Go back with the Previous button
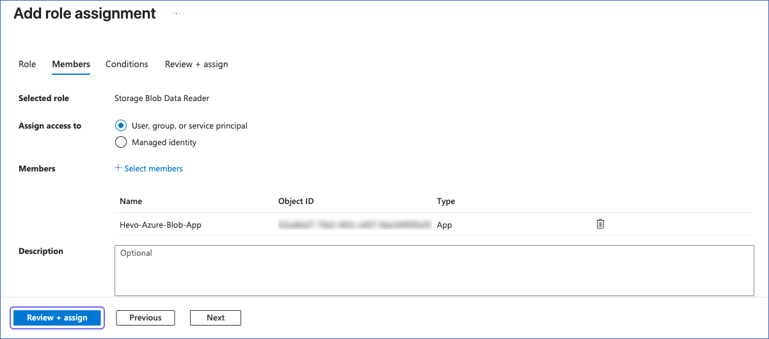 pos(145,317)
